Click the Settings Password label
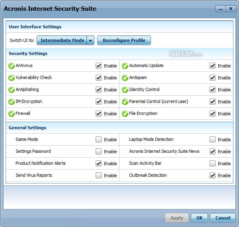This screenshot has height=227, width=239. 33,152
